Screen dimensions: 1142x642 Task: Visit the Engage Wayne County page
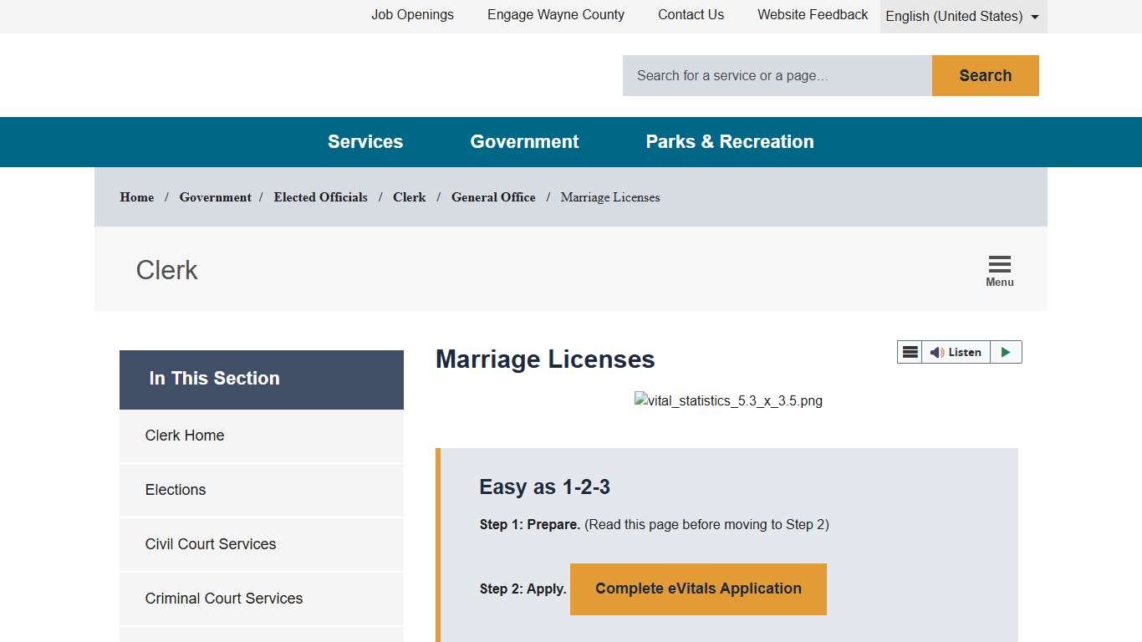555,14
